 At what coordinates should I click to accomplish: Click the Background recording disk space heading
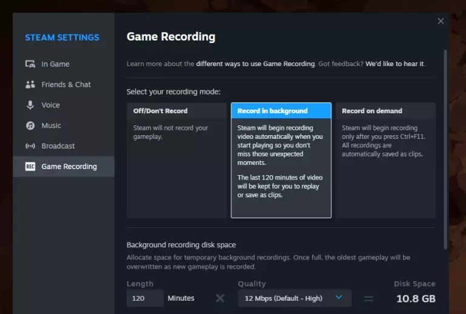point(181,245)
